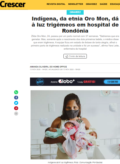Viewport: 120px width, 164px height.
Task: Click the Black Friday badge in banner
Action: [40, 82]
